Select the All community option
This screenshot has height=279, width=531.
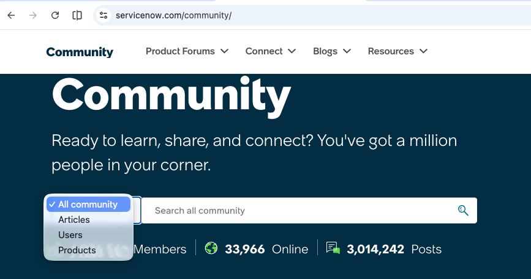[x=88, y=205]
